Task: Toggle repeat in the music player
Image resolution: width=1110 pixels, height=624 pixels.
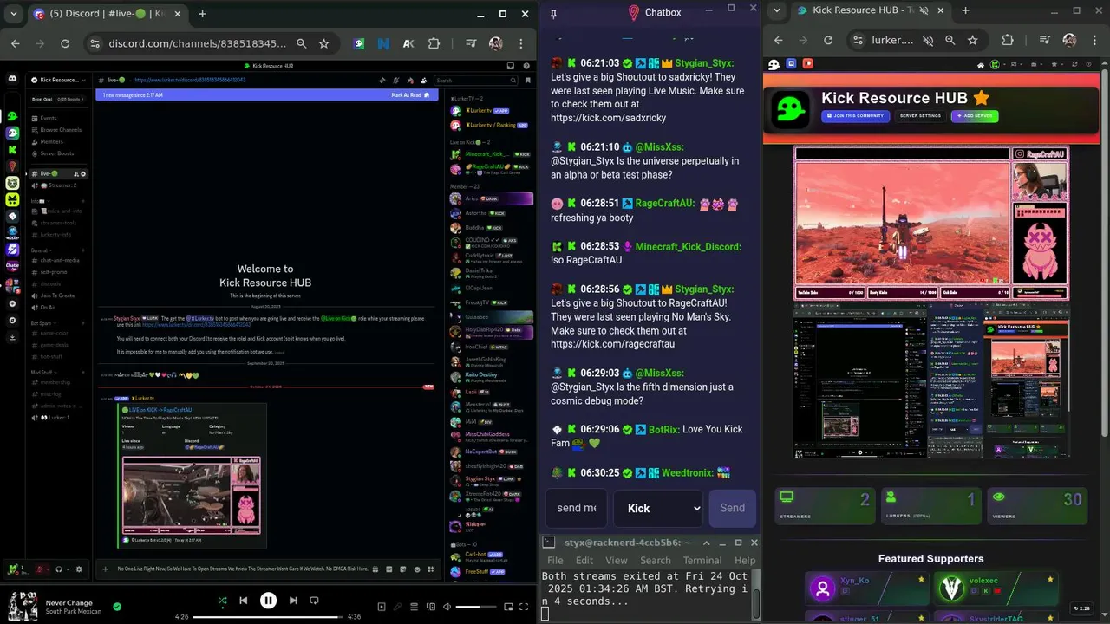Action: point(315,600)
